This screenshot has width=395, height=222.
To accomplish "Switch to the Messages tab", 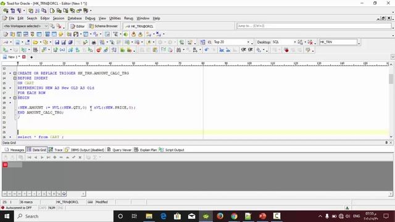I will point(14,150).
